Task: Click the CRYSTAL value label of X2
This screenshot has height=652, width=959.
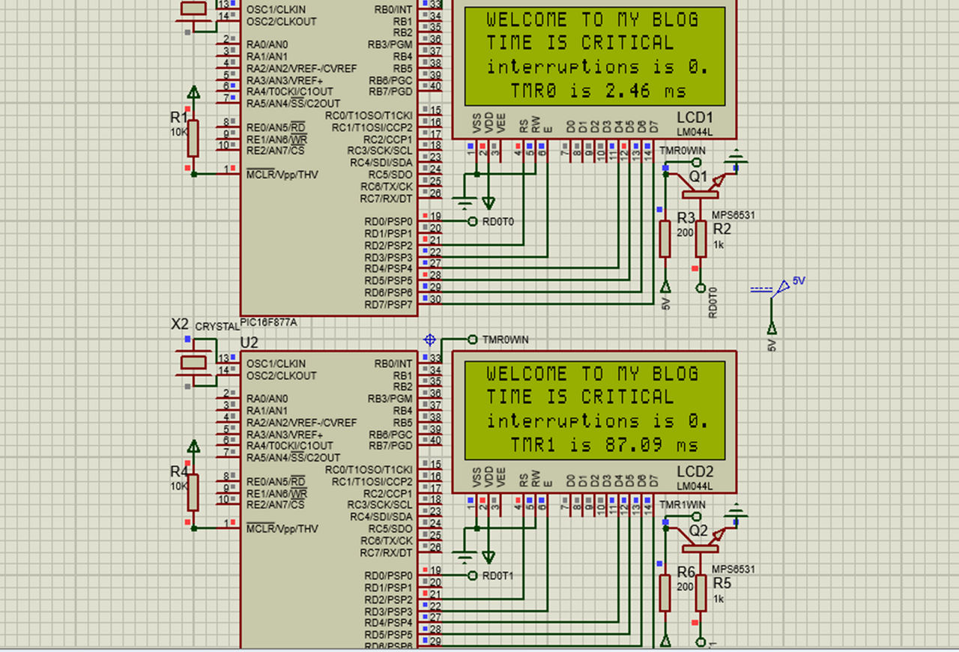Action: point(217,327)
